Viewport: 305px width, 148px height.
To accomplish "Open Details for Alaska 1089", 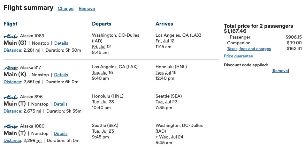I will [x=61, y=43].
